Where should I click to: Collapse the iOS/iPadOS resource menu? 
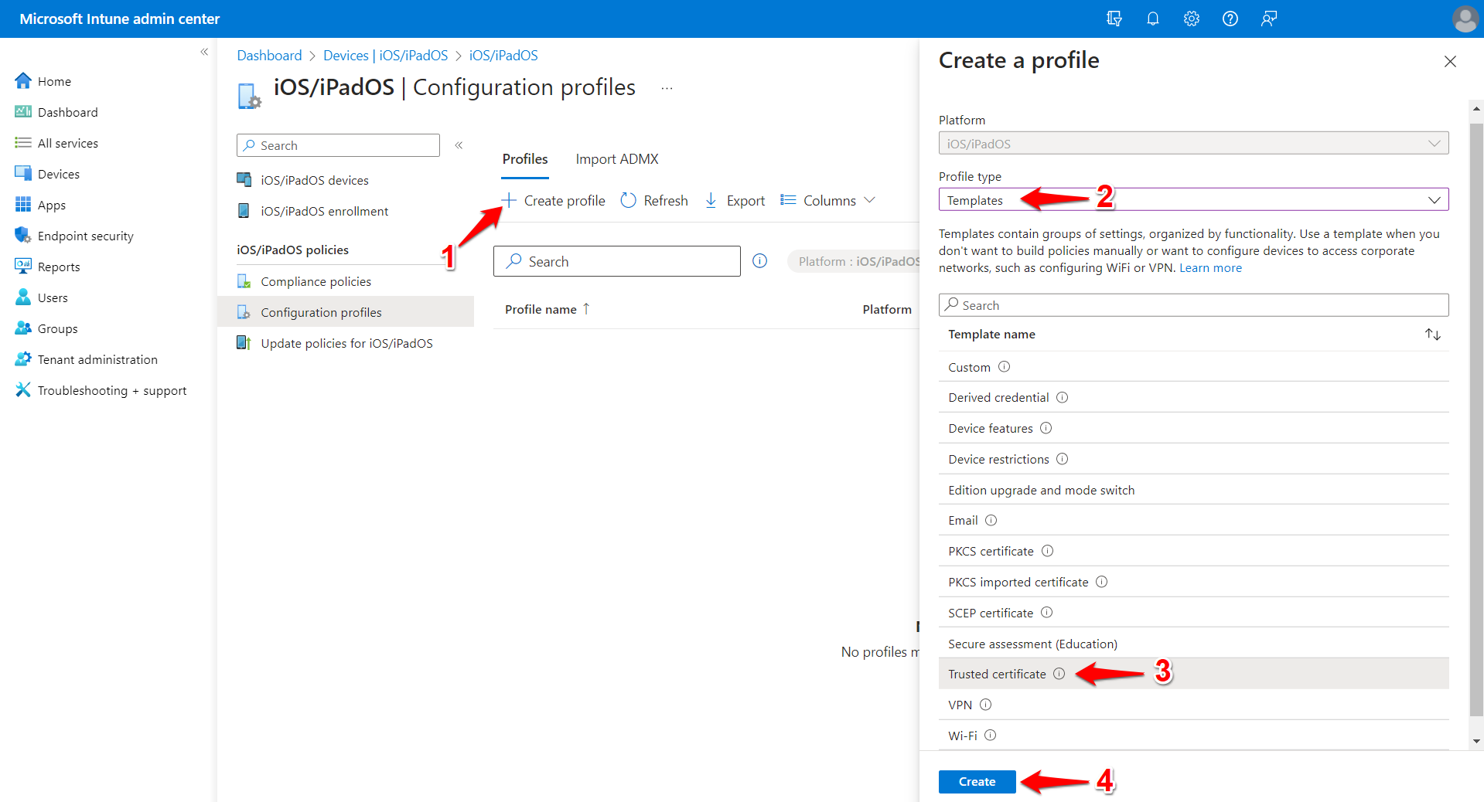[459, 145]
